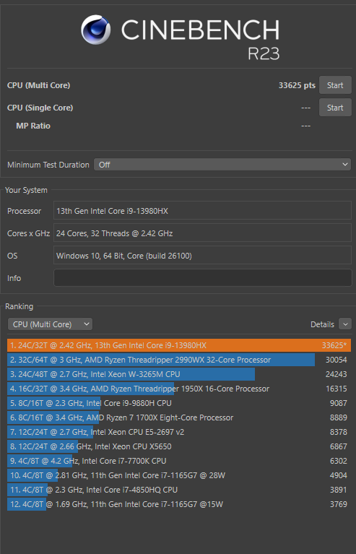
Task: Click the OS Windows 10 field
Action: pos(202,256)
